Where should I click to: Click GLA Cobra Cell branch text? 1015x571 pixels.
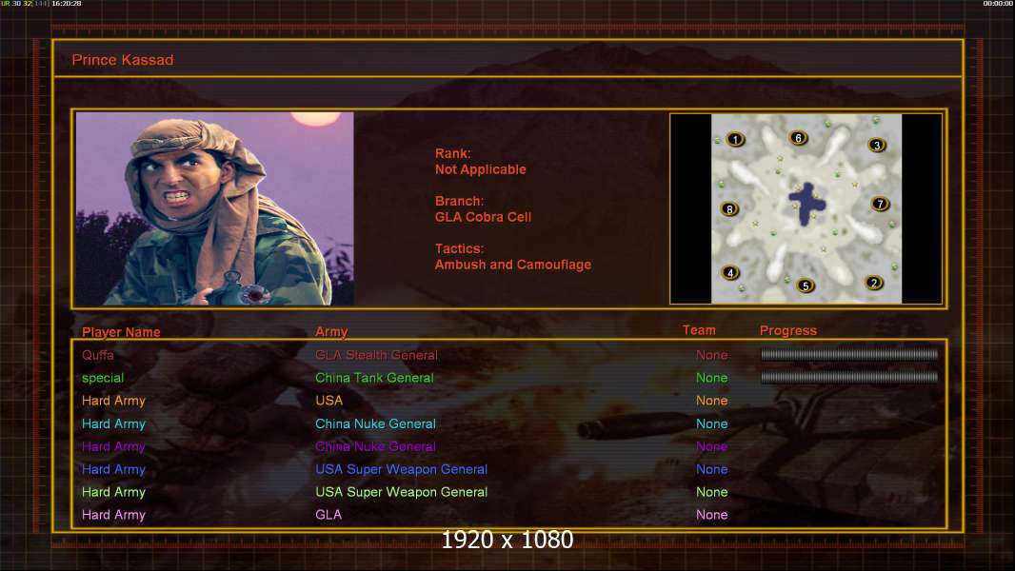[483, 217]
